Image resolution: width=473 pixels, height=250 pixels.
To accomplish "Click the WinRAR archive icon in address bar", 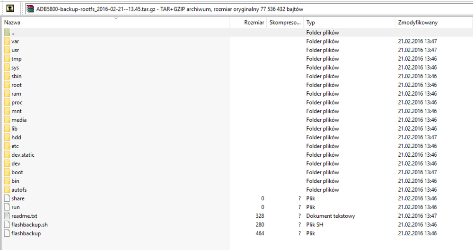I will click(31, 9).
